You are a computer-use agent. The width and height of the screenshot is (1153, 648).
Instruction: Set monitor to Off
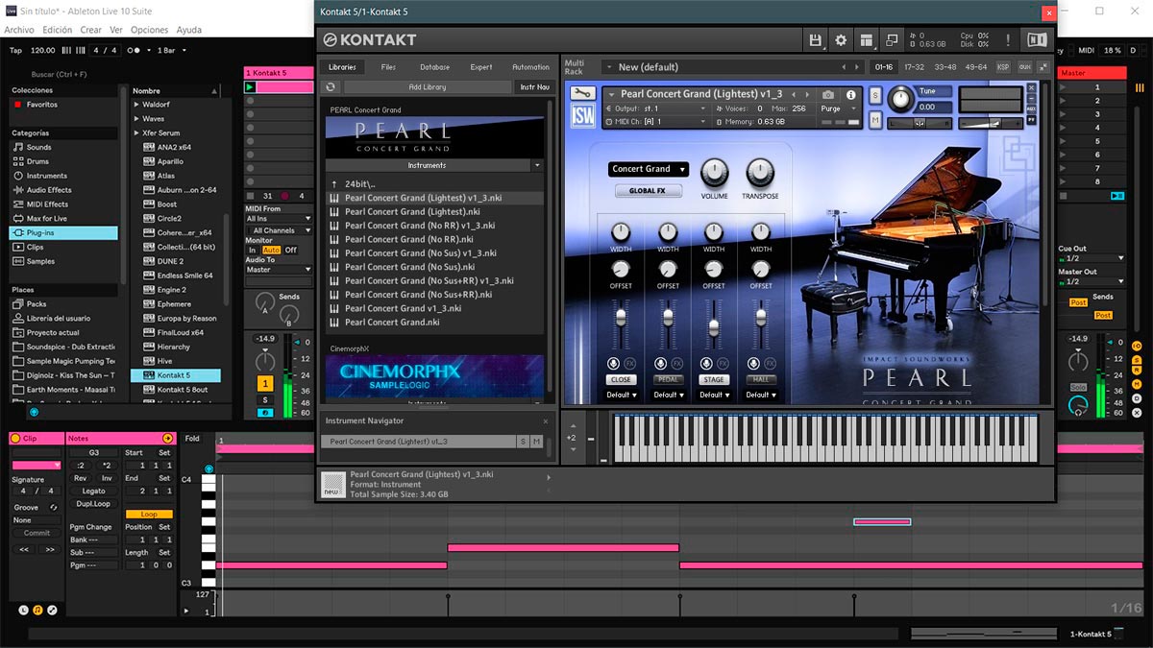291,251
